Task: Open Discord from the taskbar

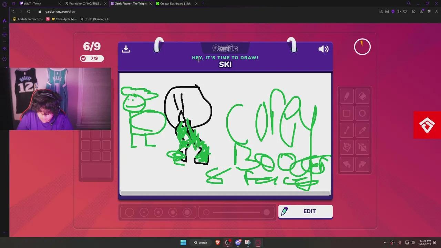Action: pyautogui.click(x=238, y=242)
